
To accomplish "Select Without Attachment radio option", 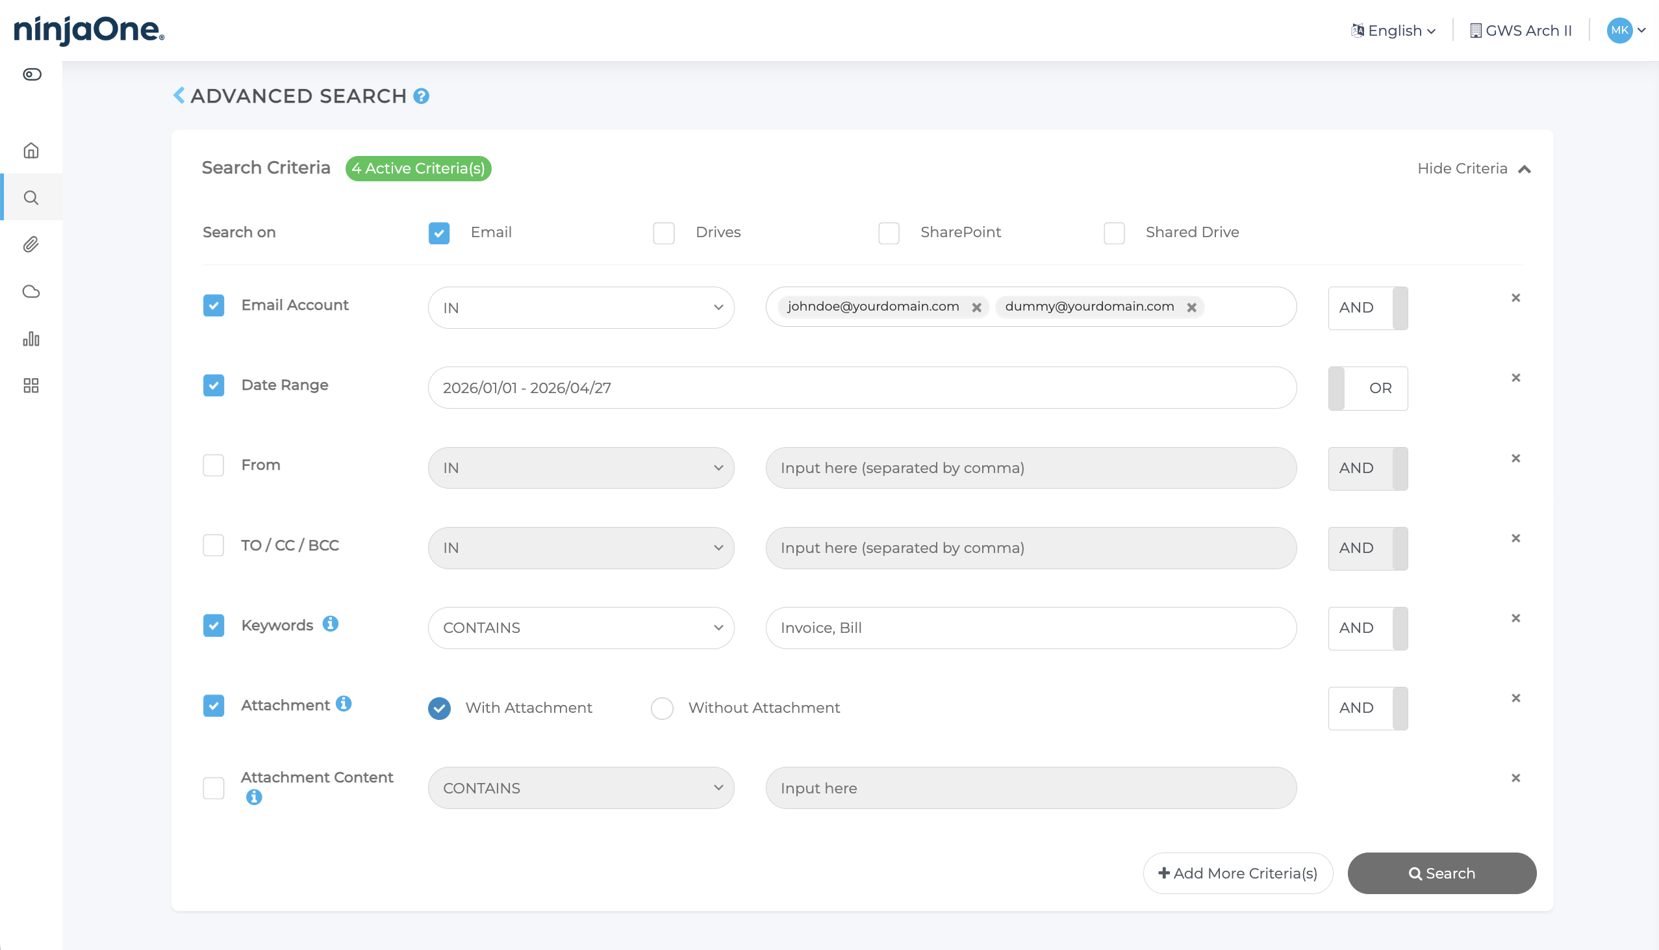I will (662, 708).
